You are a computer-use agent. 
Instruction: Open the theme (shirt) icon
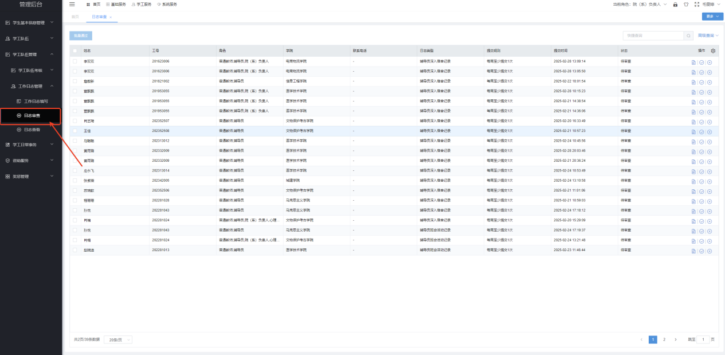click(686, 4)
